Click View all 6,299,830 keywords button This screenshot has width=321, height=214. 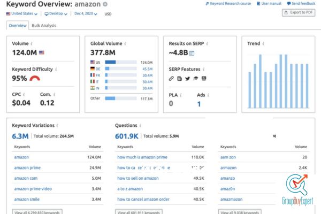37,212
